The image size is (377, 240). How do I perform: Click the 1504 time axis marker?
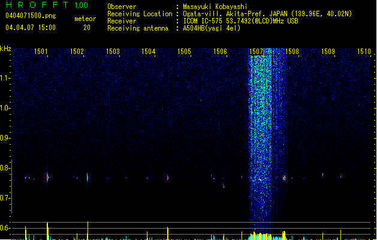(149, 52)
